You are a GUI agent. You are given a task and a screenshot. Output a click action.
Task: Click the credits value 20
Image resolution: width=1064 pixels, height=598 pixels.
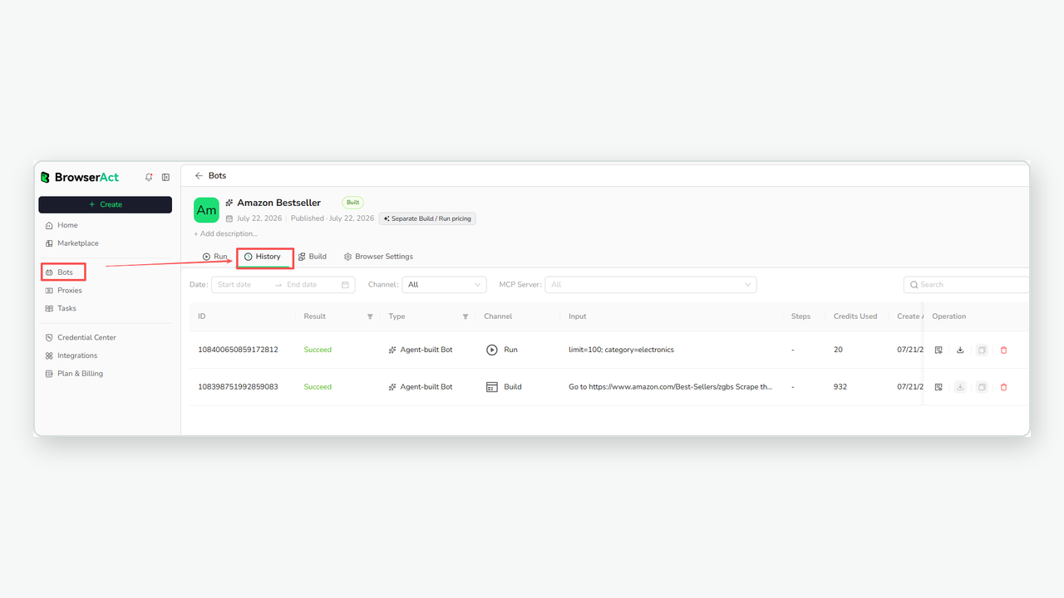[x=838, y=350]
